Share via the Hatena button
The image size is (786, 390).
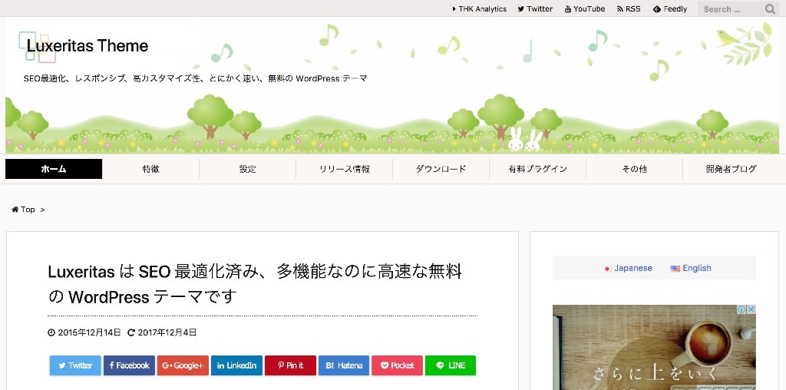344,365
